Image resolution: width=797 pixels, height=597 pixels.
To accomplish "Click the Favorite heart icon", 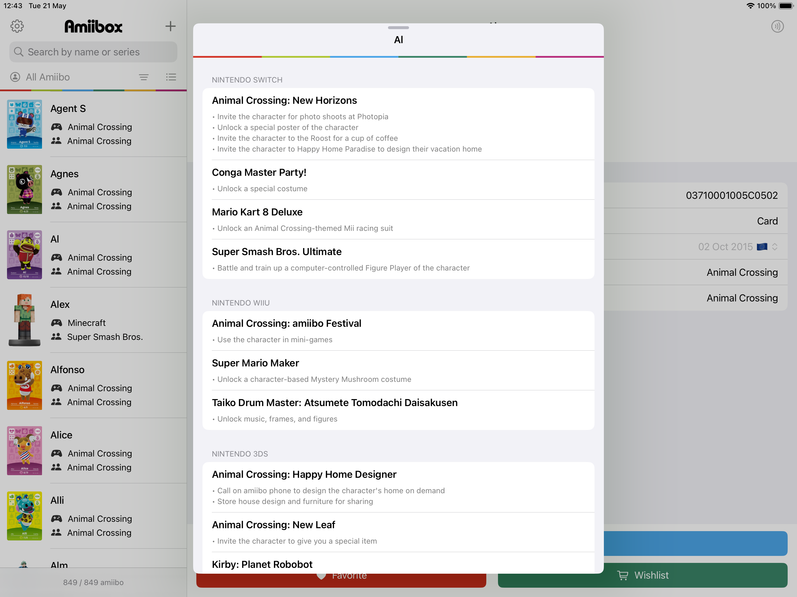I will point(321,576).
